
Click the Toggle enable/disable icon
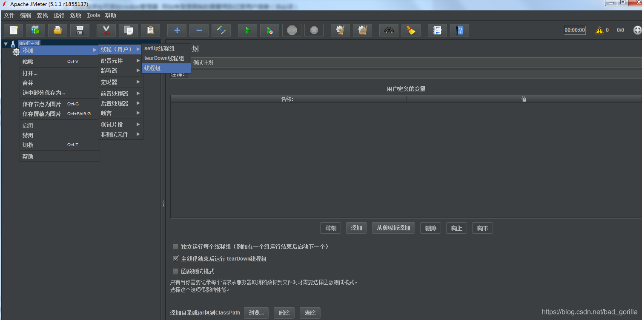(221, 30)
